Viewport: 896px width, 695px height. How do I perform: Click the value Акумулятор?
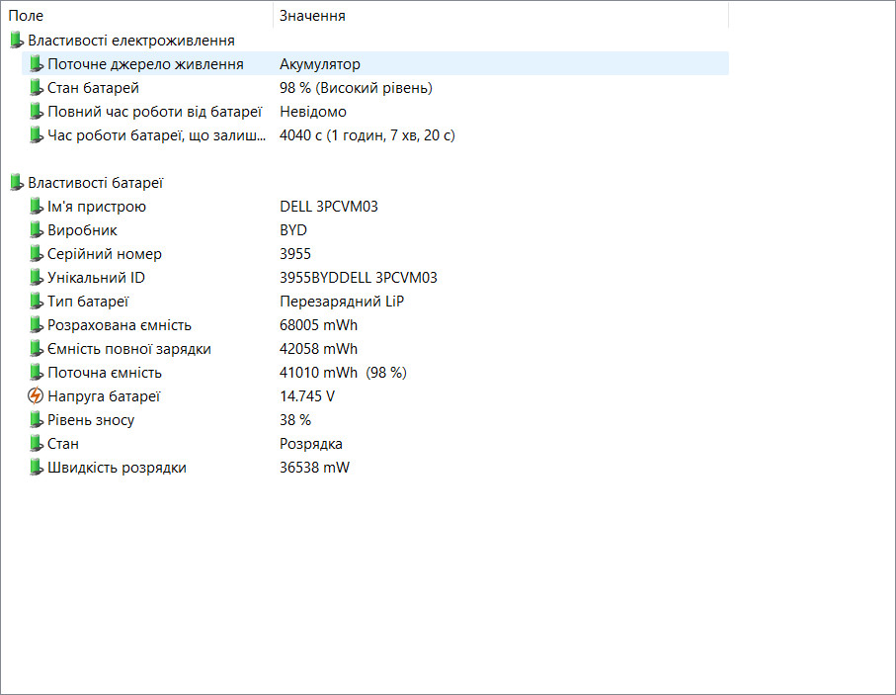click(x=319, y=64)
